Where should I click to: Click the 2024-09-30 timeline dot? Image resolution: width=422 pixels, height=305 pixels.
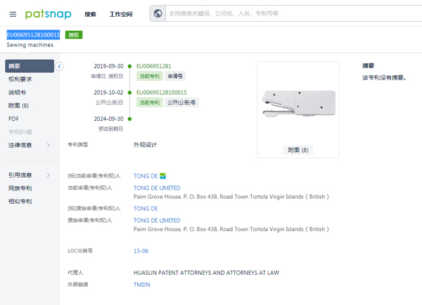coord(129,119)
